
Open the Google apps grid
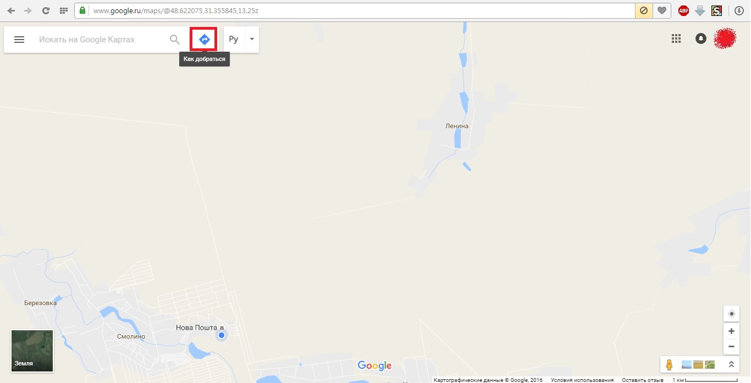pyautogui.click(x=676, y=38)
